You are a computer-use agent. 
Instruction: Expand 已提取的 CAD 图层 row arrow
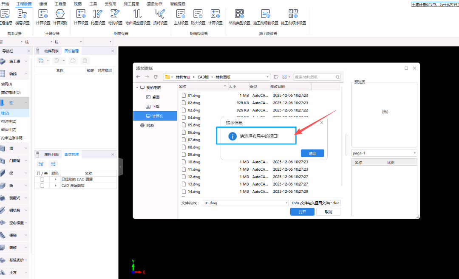pyautogui.click(x=56, y=179)
